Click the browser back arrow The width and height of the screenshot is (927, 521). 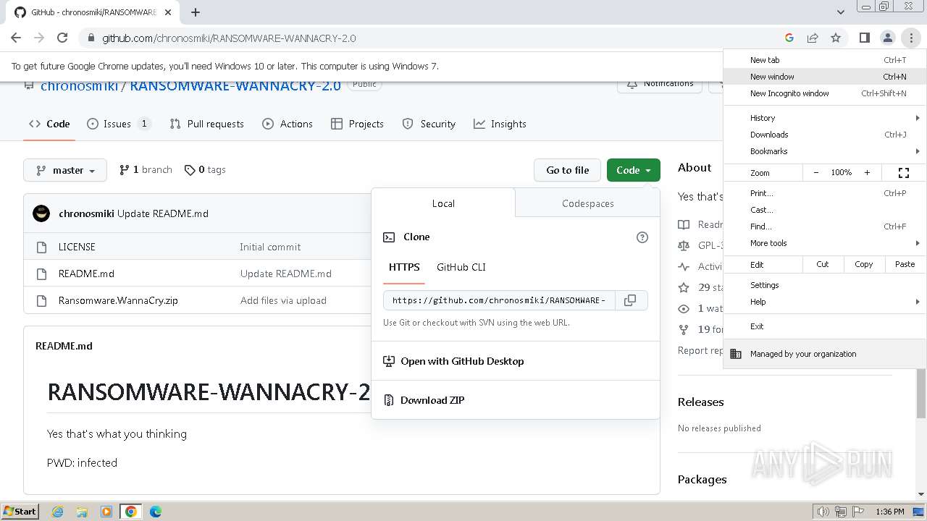coord(16,38)
